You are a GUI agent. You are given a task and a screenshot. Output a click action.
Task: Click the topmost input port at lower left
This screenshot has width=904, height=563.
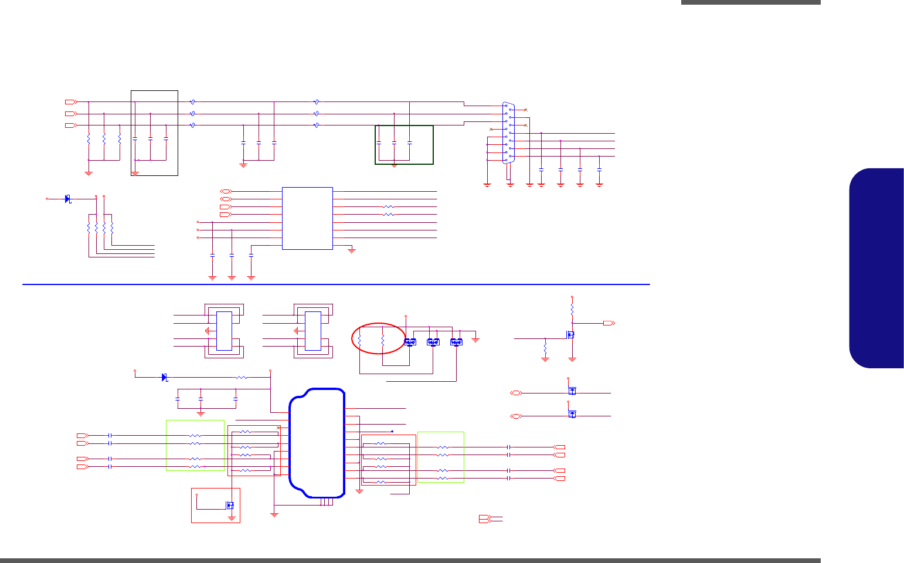pos(83,436)
